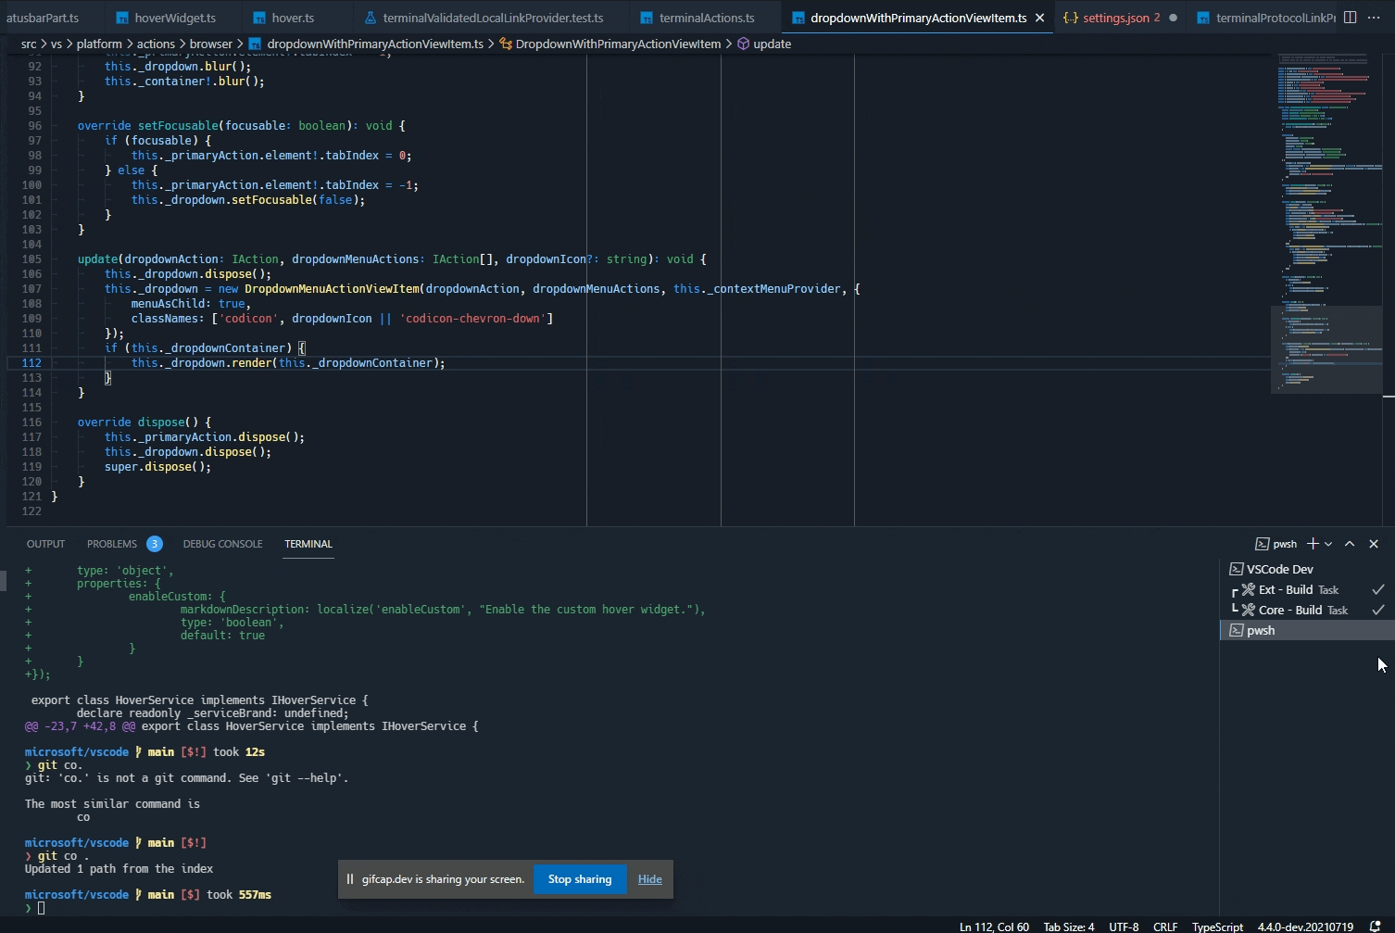Screen dimensions: 1395x933
Task: Maximize the panel with the up chevron
Action: 1350,544
